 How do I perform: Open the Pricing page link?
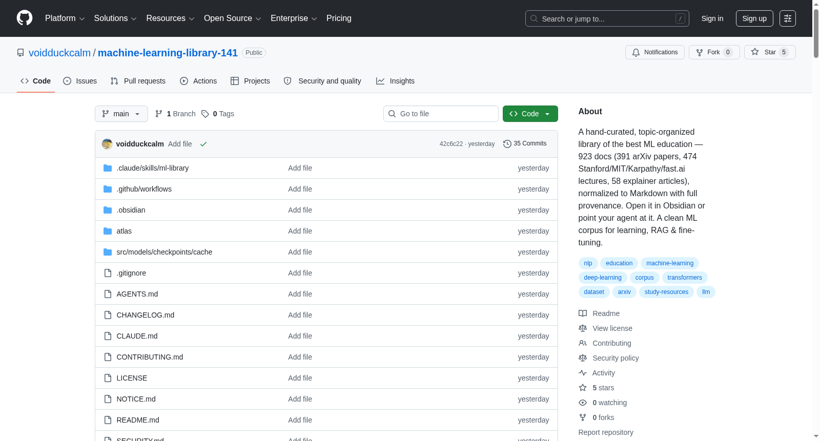click(339, 18)
